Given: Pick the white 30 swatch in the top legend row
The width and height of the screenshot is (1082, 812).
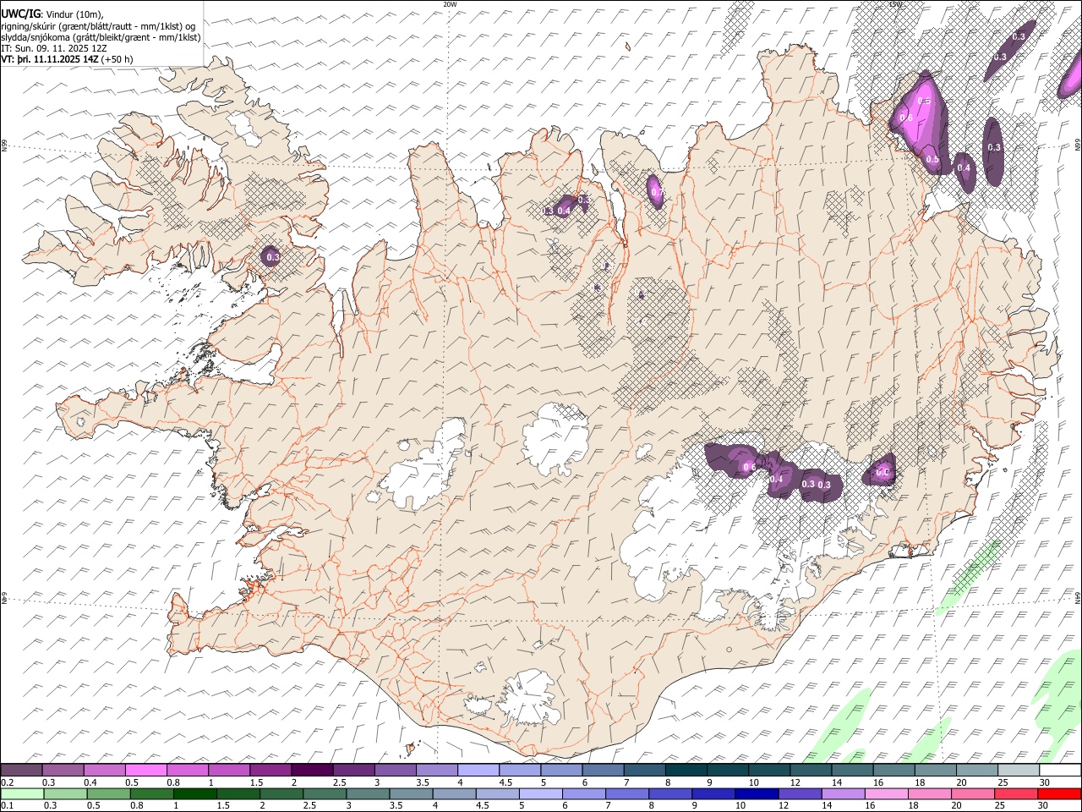Looking at the screenshot, I should [x=1059, y=771].
